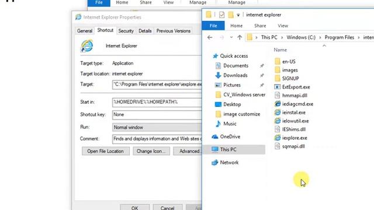Open the File tab in background Explorer window
Screen dimensions: 374x210
pyautogui.click(x=99, y=2)
